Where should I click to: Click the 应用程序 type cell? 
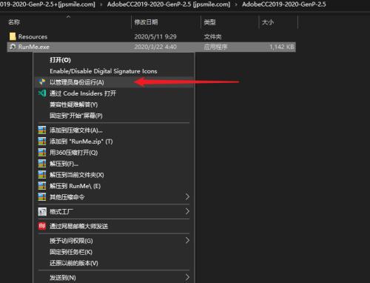215,47
